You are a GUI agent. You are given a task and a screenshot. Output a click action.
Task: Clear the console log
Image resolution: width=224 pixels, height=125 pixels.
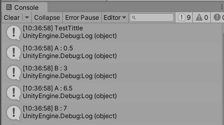(x=12, y=18)
